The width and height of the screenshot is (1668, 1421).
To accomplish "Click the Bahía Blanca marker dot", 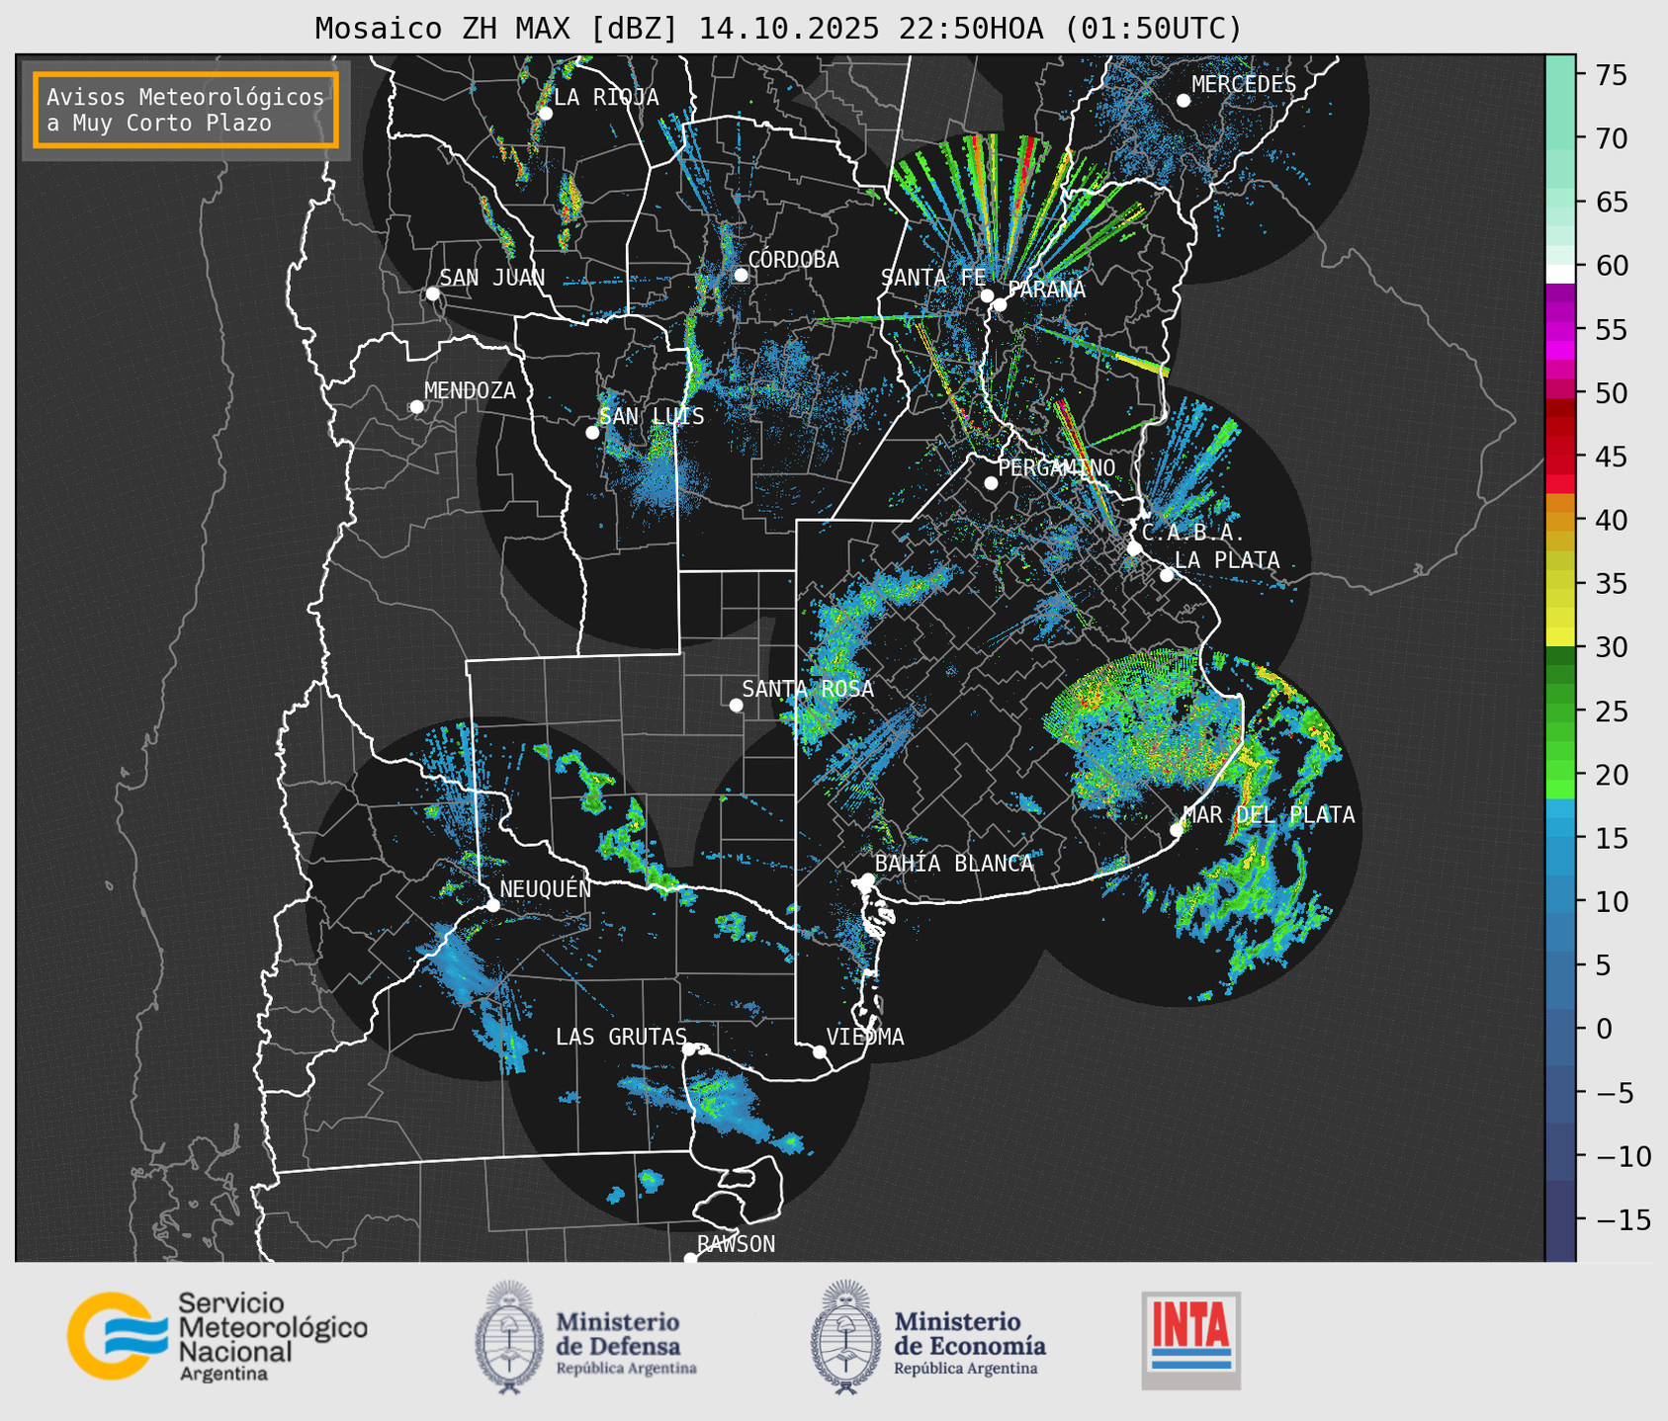I will [867, 879].
